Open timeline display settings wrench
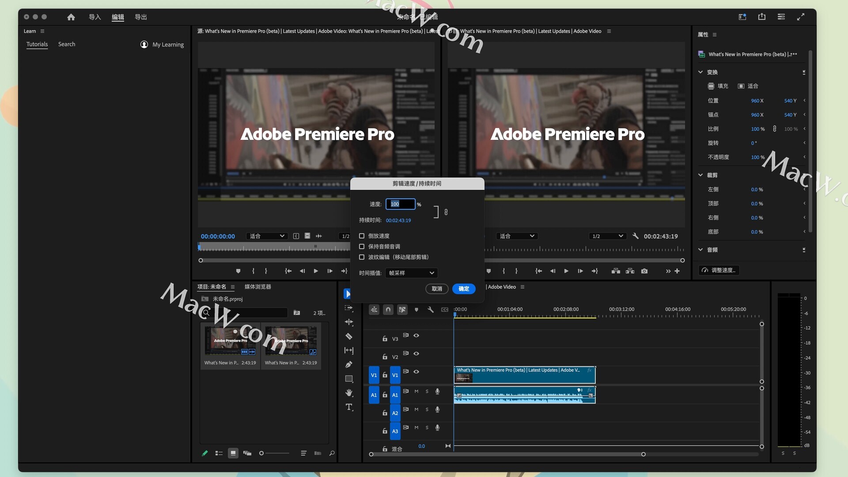This screenshot has height=477, width=848. 431,310
